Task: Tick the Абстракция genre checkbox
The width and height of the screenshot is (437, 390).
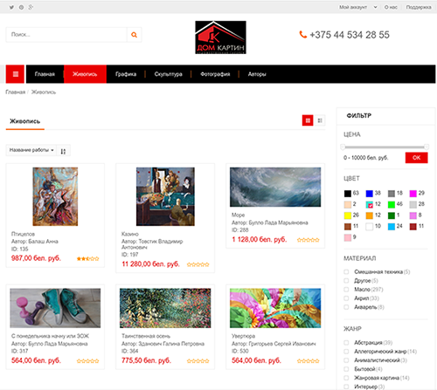Action: click(346, 343)
